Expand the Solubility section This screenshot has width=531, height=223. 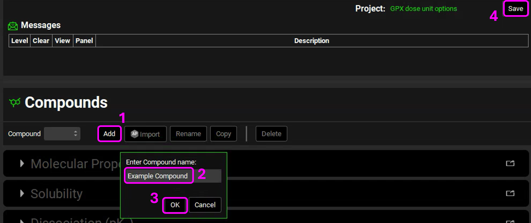pos(22,194)
